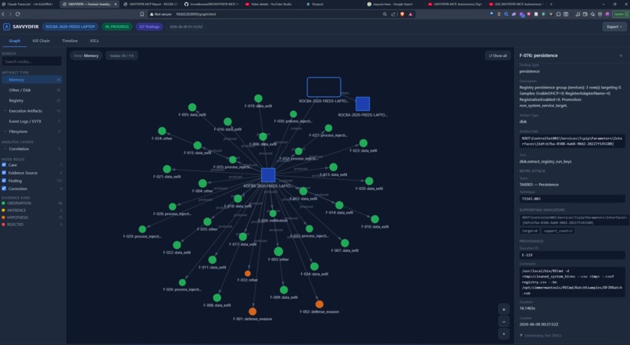Select green node F-008 data_exfil
This screenshot has height=345, width=630.
click(217, 298)
